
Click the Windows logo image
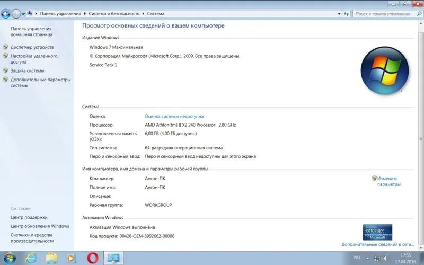(x=385, y=70)
